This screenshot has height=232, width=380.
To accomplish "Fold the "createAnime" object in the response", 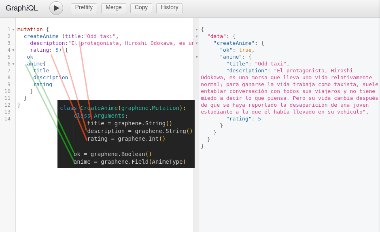I will click(197, 43).
